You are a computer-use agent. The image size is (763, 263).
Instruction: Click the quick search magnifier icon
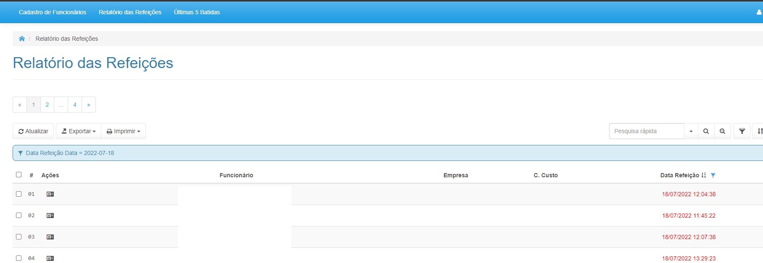[x=706, y=131]
